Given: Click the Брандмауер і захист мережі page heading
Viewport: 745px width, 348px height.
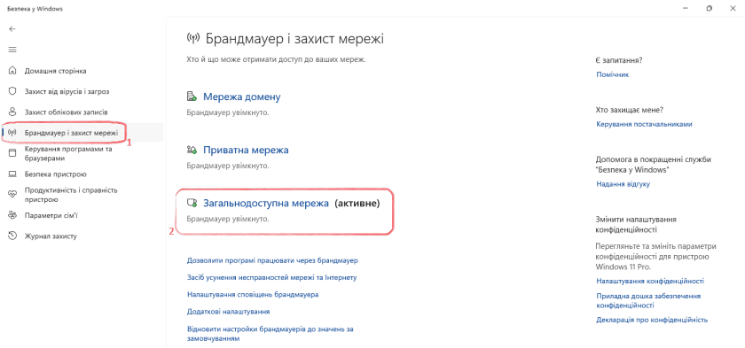Looking at the screenshot, I should click(x=294, y=39).
